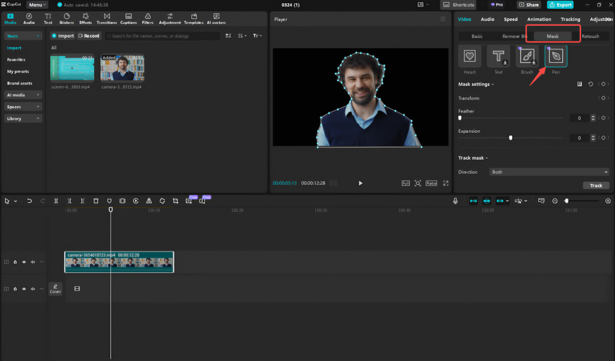Lock the camera-3654018723 video track
This screenshot has width=615, height=361.
click(x=15, y=261)
